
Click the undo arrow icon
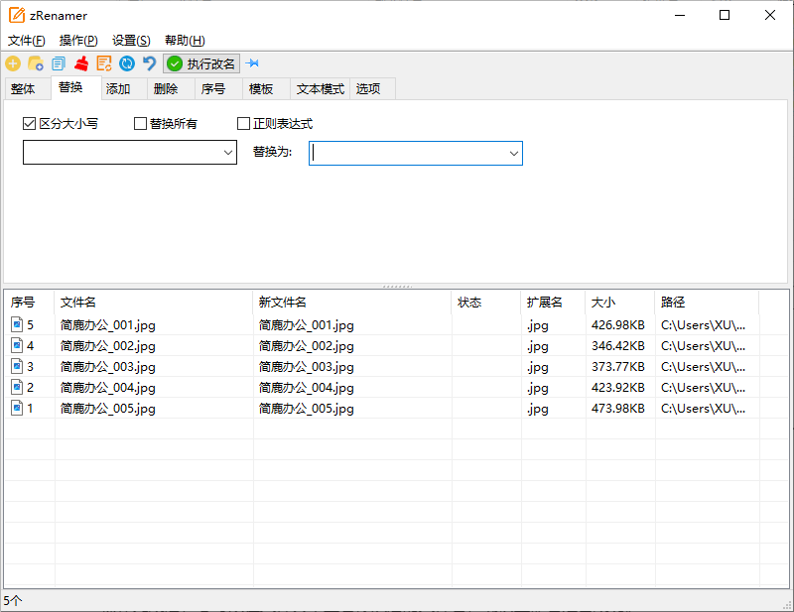[x=150, y=63]
